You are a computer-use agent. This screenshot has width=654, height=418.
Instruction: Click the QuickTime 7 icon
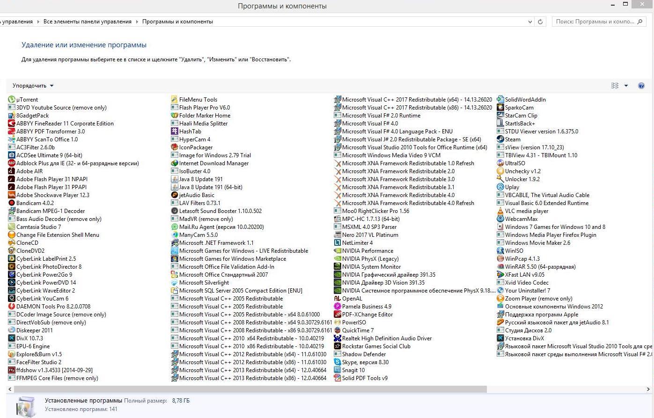(x=338, y=330)
